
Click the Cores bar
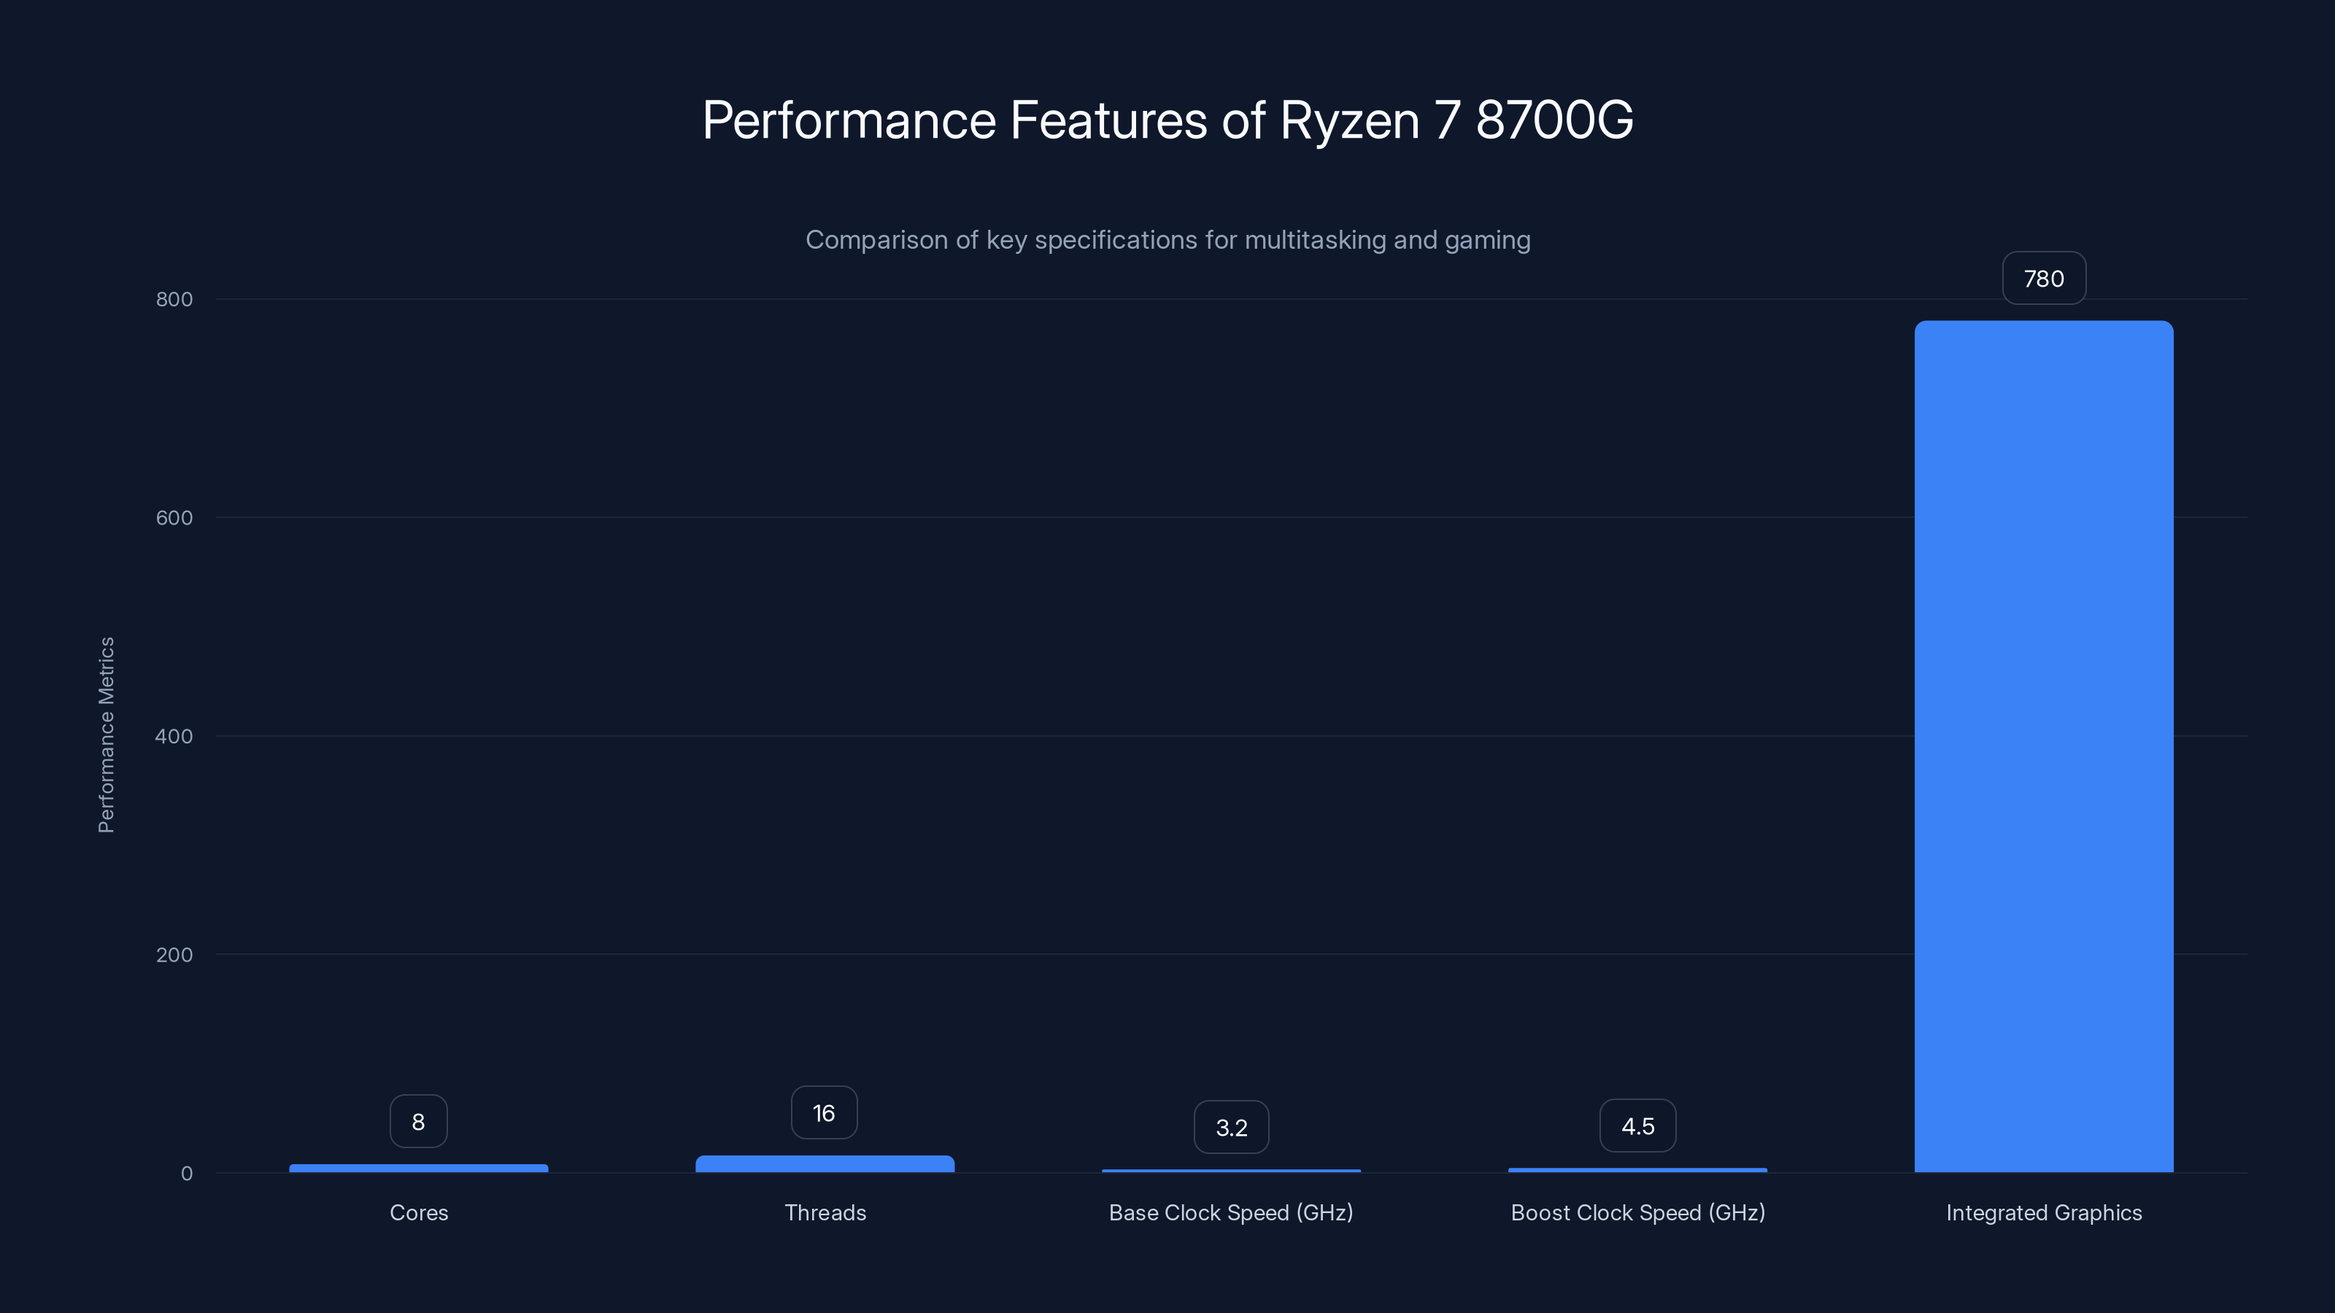(419, 1168)
